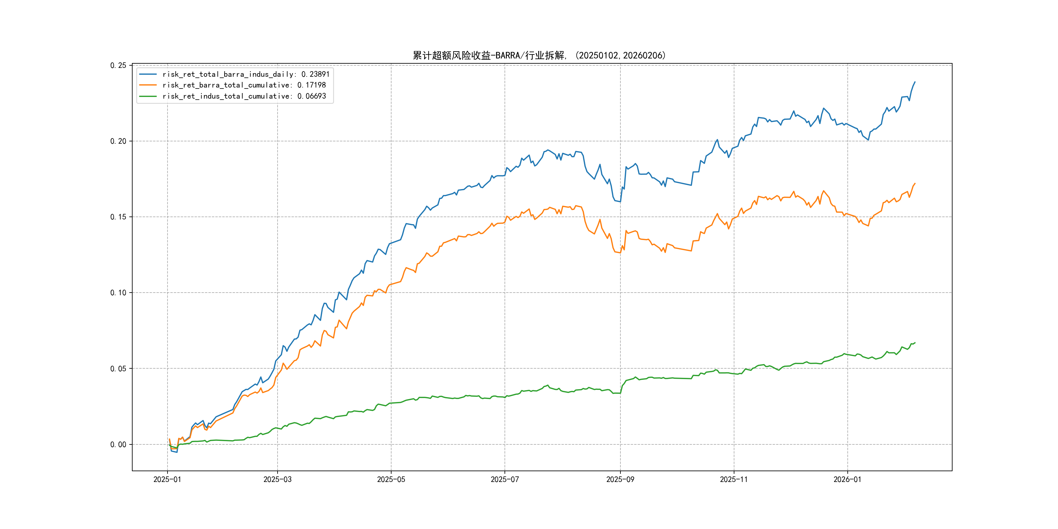Click the 2025-09 x-axis tick label
1058x529 pixels.
pos(620,479)
